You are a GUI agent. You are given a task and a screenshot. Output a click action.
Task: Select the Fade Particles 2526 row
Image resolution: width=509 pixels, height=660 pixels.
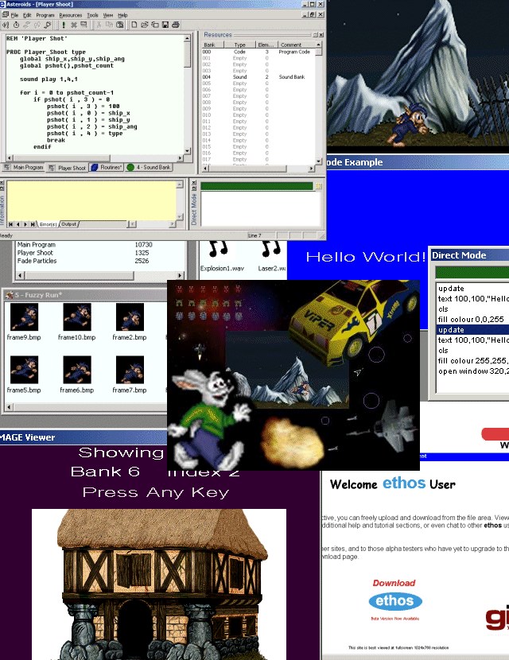[x=84, y=261]
